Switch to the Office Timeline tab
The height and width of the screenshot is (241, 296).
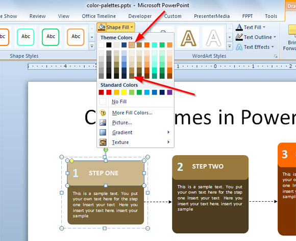98,16
